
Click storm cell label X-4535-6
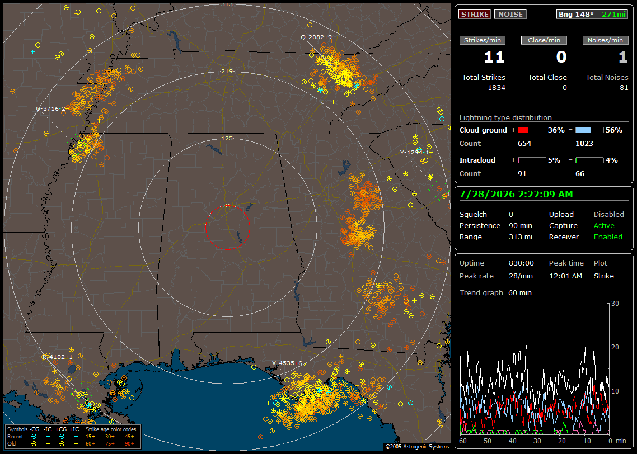coord(289,363)
